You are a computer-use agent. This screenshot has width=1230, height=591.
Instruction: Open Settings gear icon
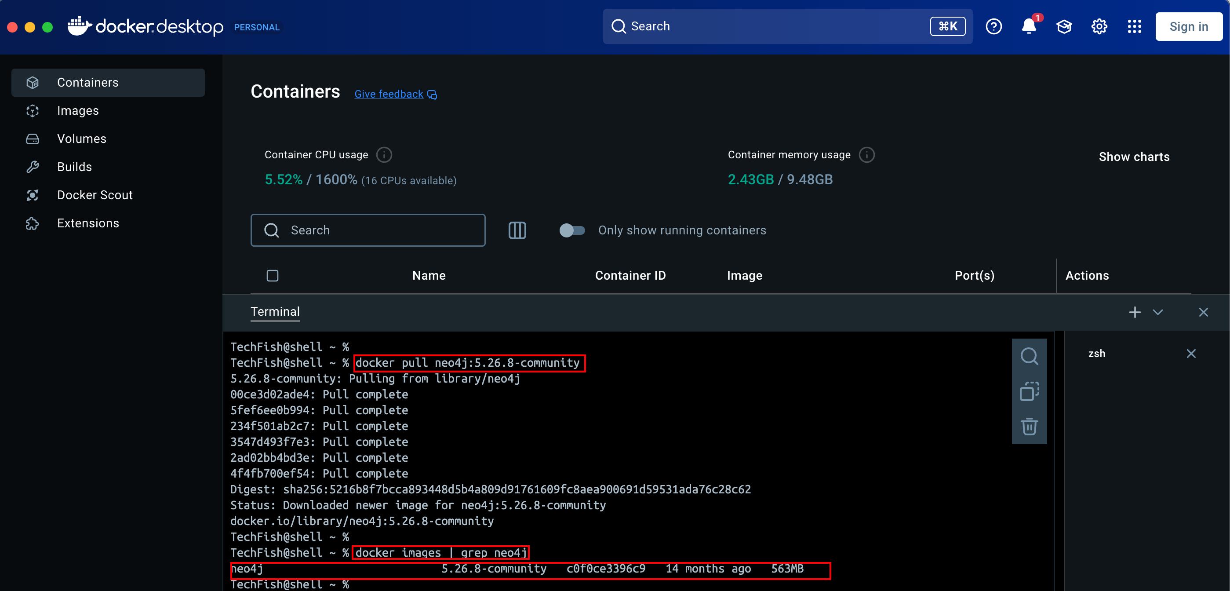tap(1099, 26)
